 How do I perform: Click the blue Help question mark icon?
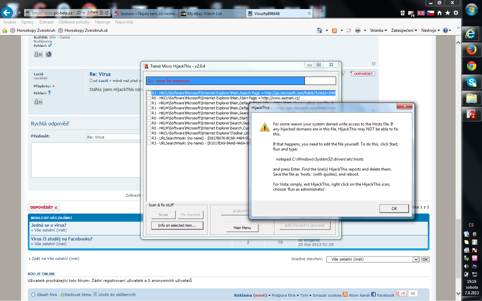446,30
